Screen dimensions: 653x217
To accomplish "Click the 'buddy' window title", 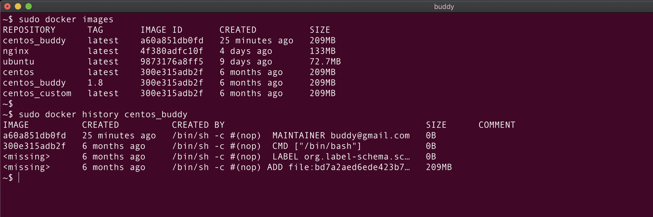I will (444, 6).
